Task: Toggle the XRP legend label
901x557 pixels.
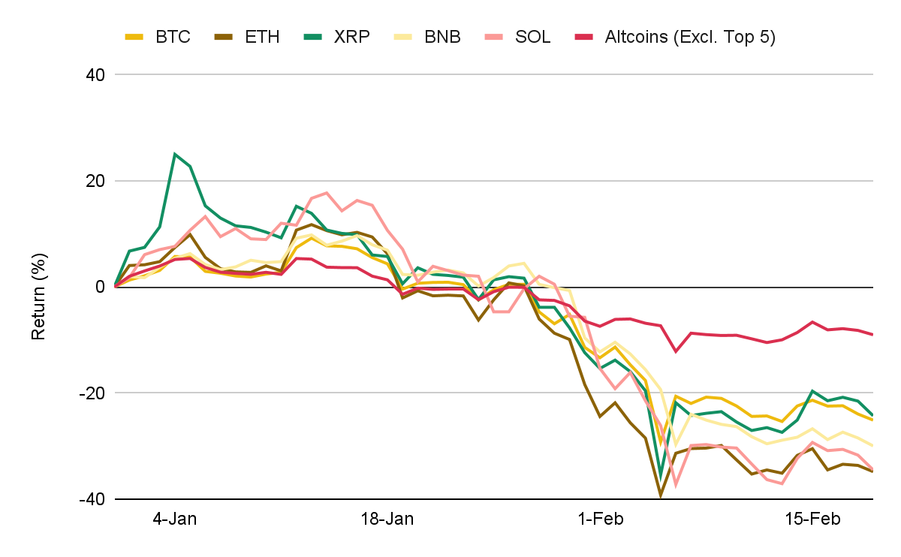Action: click(352, 37)
